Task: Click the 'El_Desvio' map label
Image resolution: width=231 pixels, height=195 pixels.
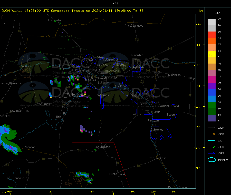Action: click(60, 97)
